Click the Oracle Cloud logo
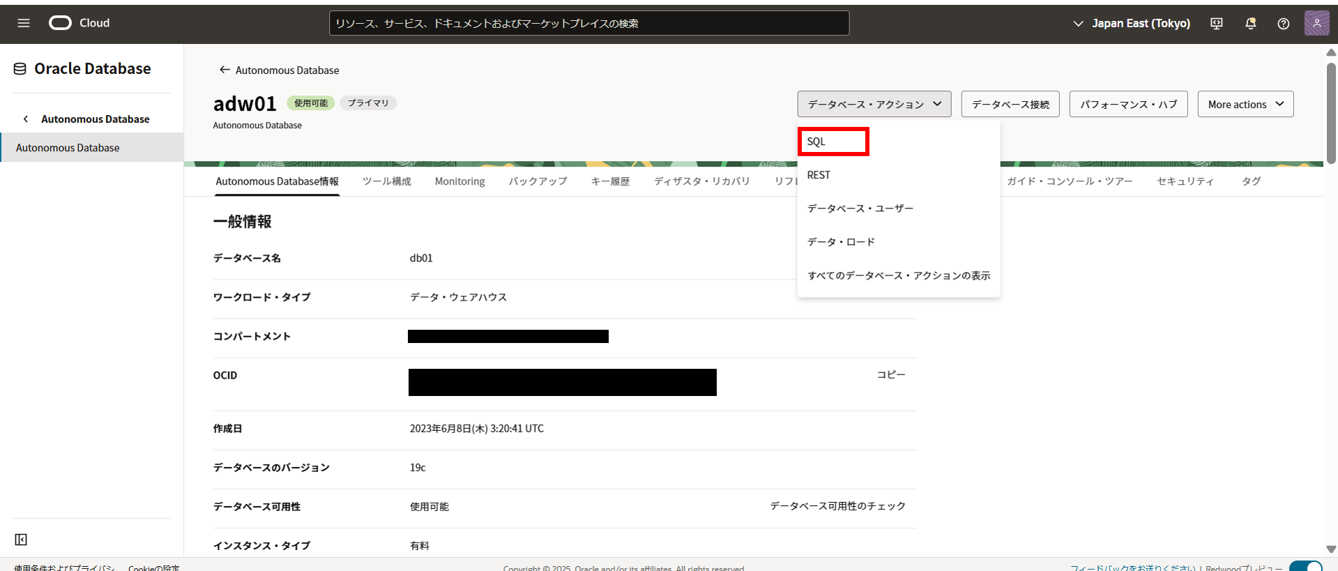 coord(79,23)
